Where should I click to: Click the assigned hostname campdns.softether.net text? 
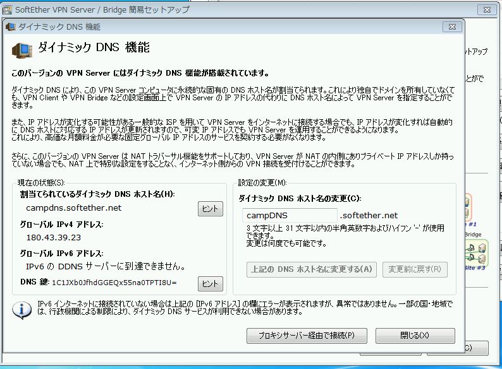pyautogui.click(x=73, y=208)
